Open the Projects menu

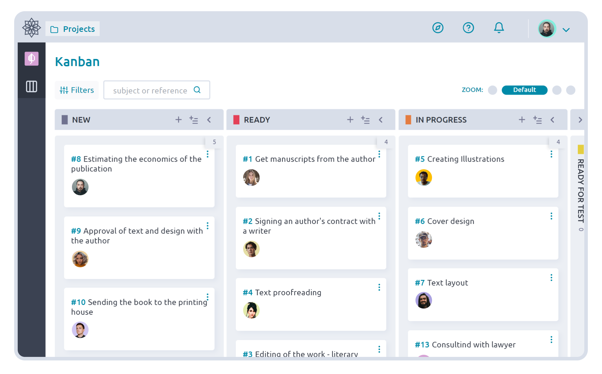pyautogui.click(x=73, y=29)
